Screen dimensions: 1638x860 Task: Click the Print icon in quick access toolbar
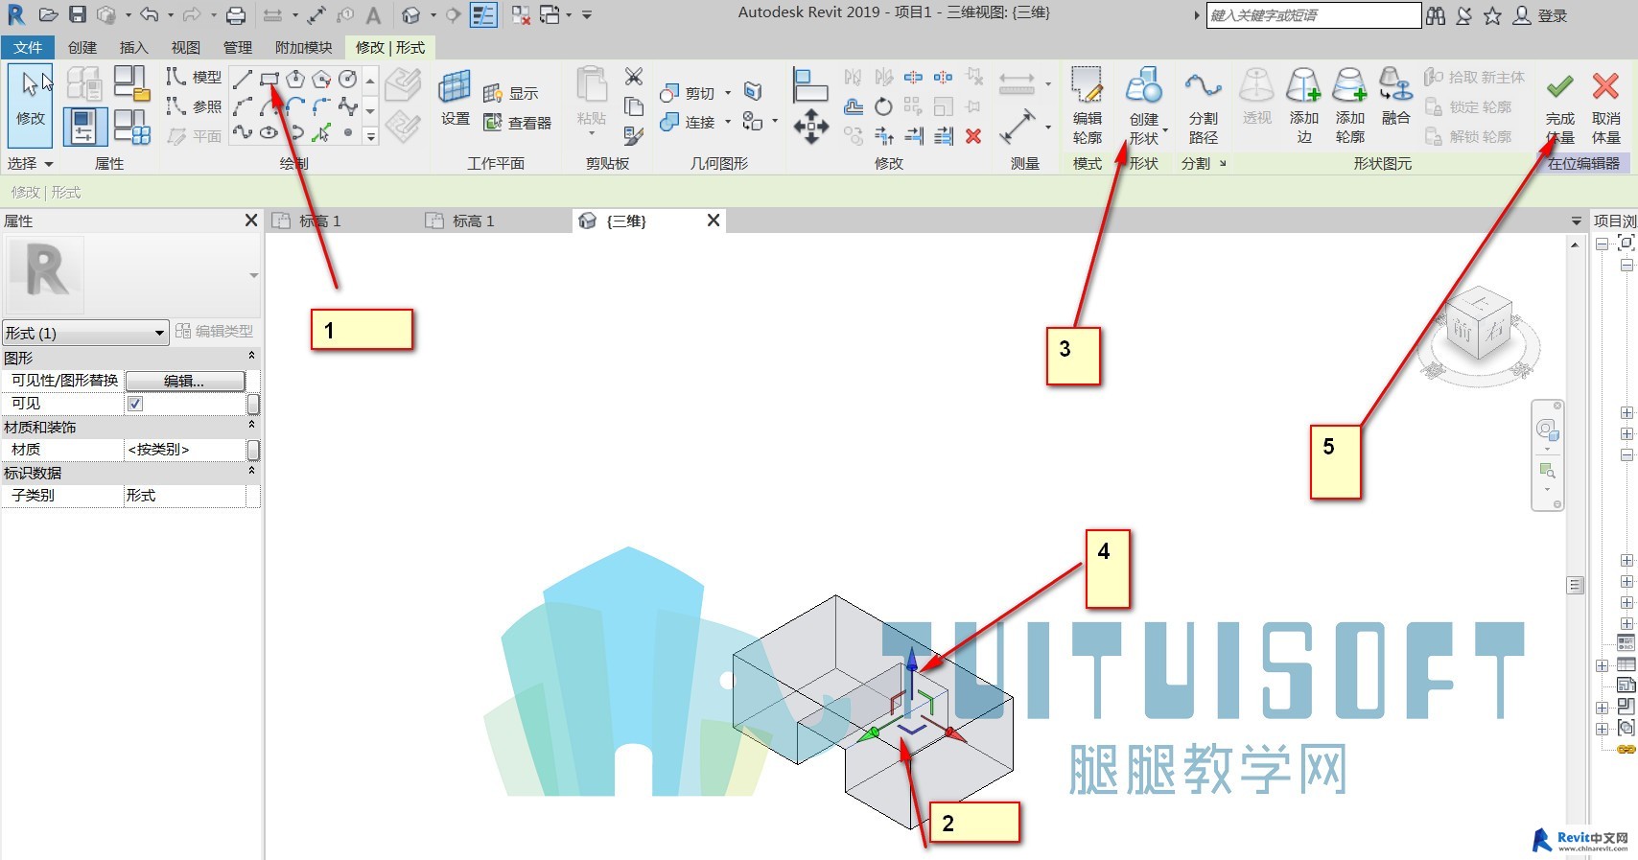(235, 15)
